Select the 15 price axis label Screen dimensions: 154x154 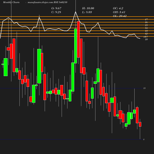pos(146,25)
